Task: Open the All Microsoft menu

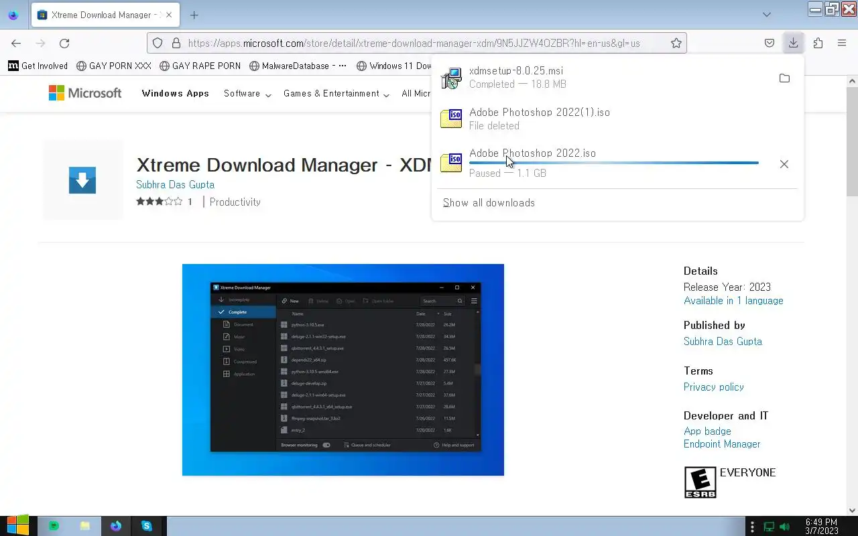Action: [x=416, y=94]
